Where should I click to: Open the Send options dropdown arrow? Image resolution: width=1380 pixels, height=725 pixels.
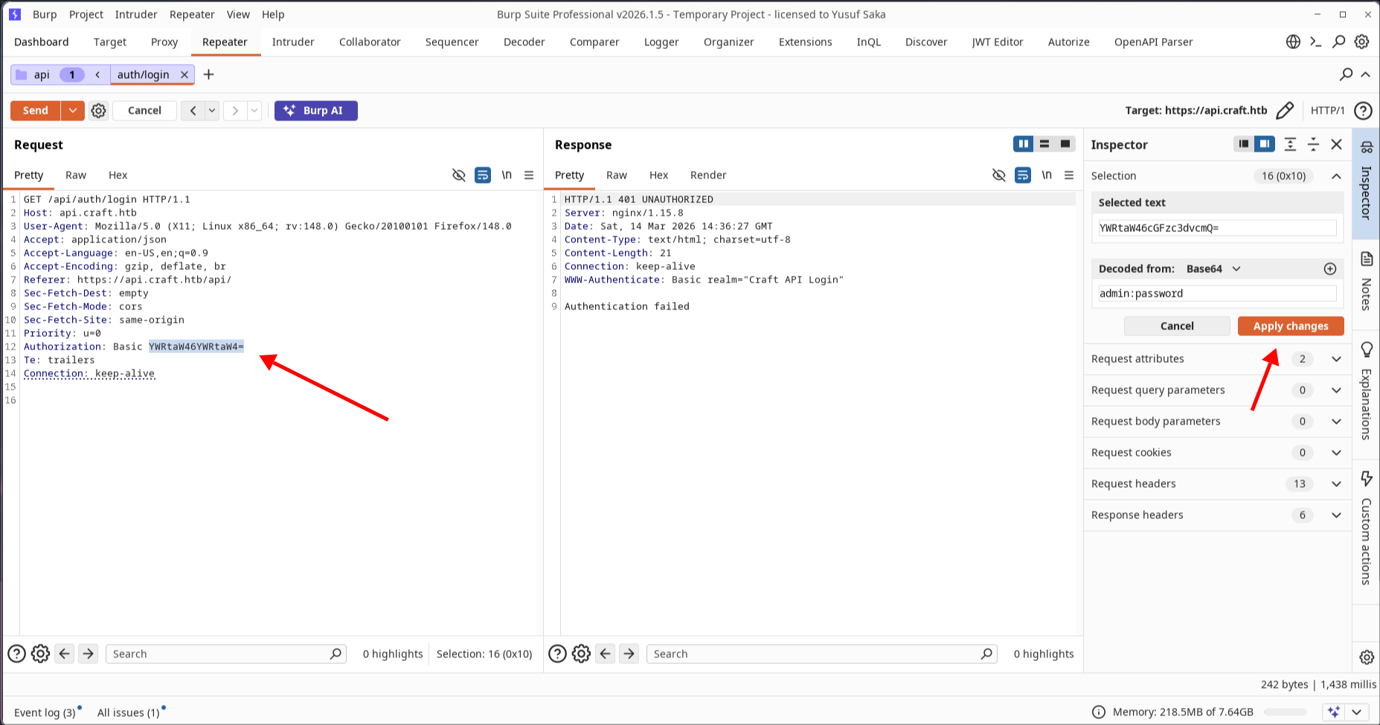point(72,110)
